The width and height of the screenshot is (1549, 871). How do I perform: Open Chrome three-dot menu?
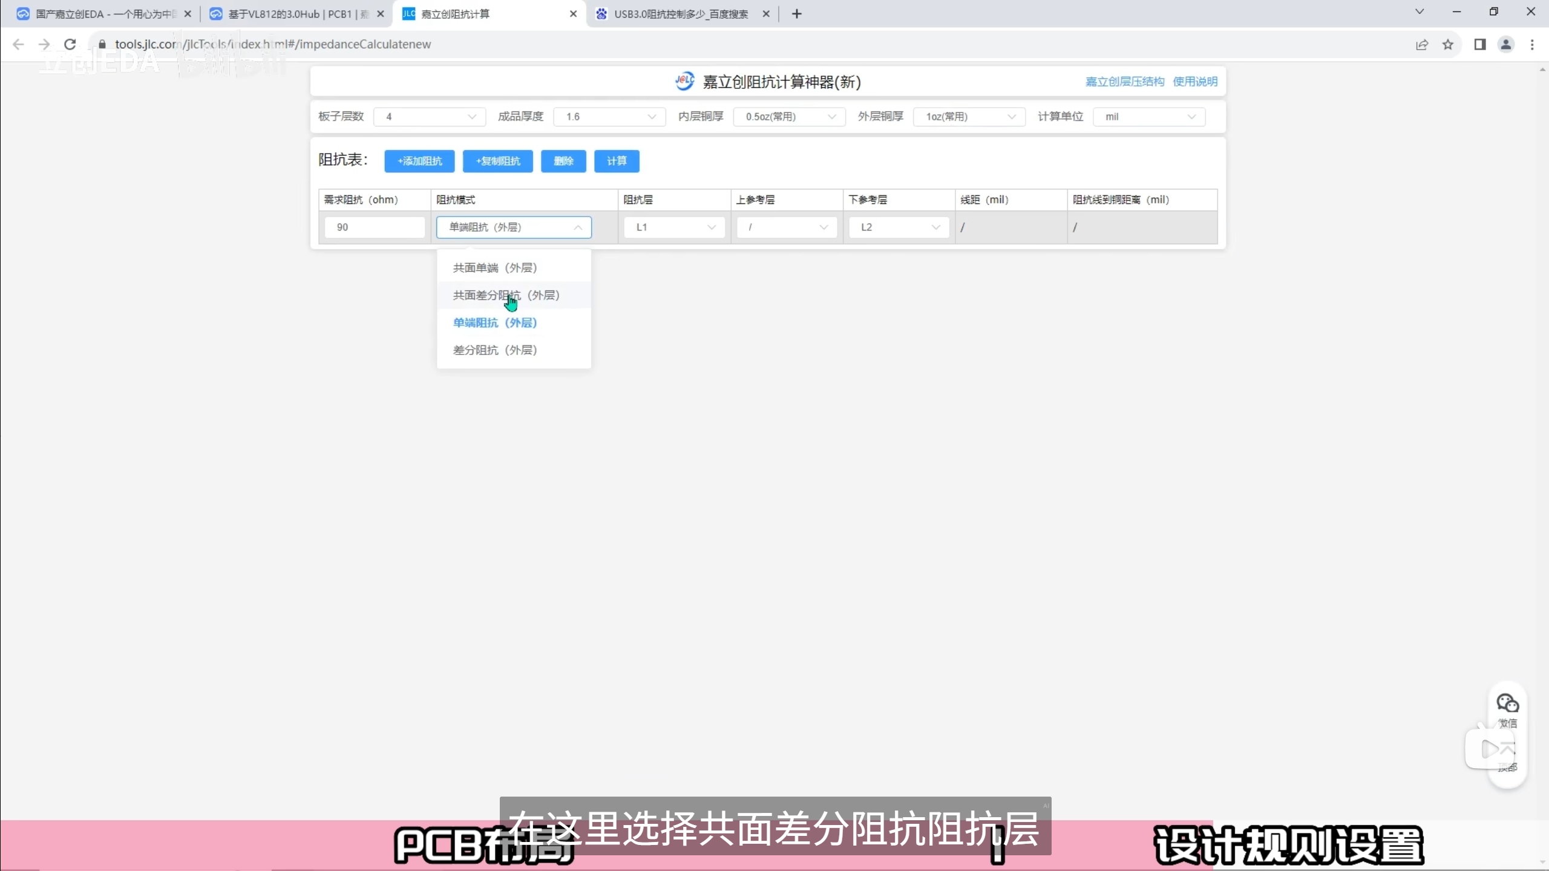click(x=1532, y=44)
